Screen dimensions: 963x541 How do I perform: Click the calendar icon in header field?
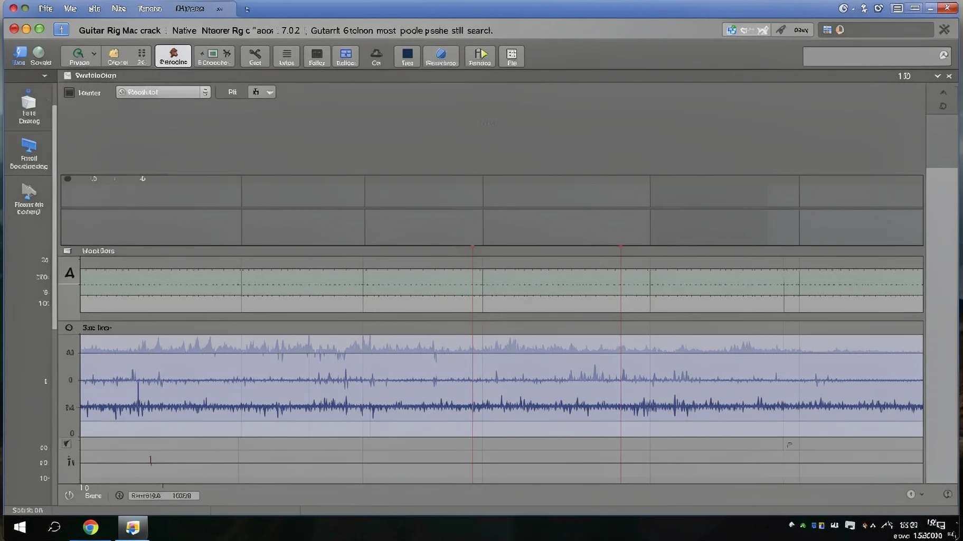pyautogui.click(x=827, y=30)
